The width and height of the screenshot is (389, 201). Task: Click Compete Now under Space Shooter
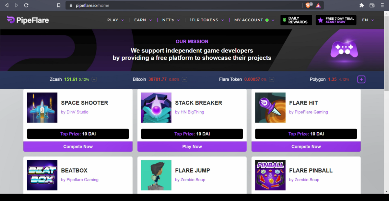click(x=78, y=146)
